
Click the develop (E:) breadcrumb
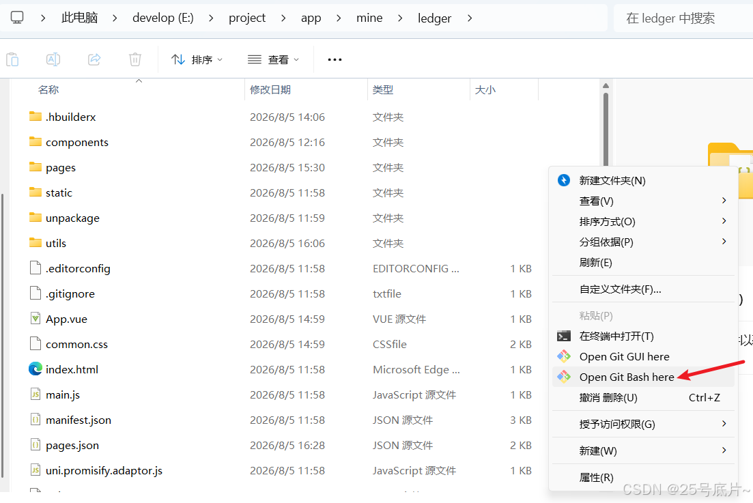pos(162,18)
